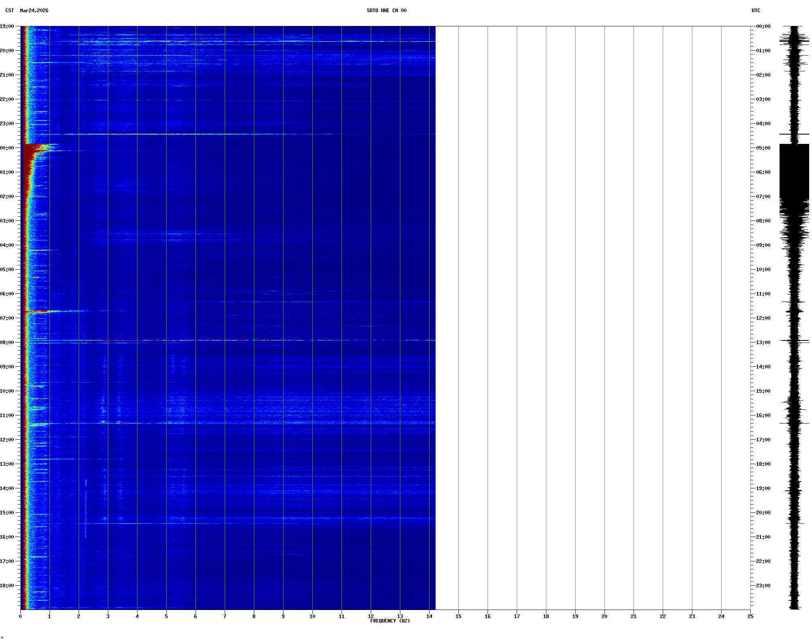This screenshot has height=642, width=812.
Task: Click the 12:00 CST time tick label
Action: tap(7, 440)
